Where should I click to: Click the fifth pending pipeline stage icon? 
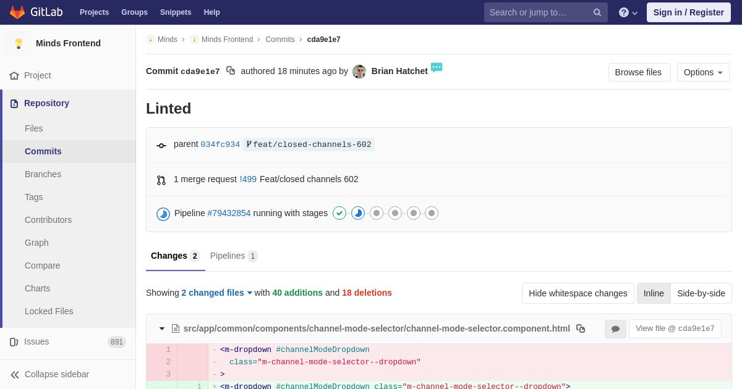(414, 213)
